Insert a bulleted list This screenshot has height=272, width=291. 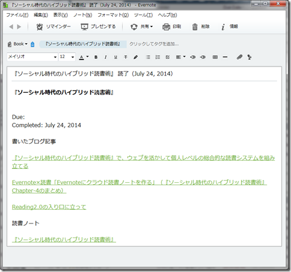point(148,58)
